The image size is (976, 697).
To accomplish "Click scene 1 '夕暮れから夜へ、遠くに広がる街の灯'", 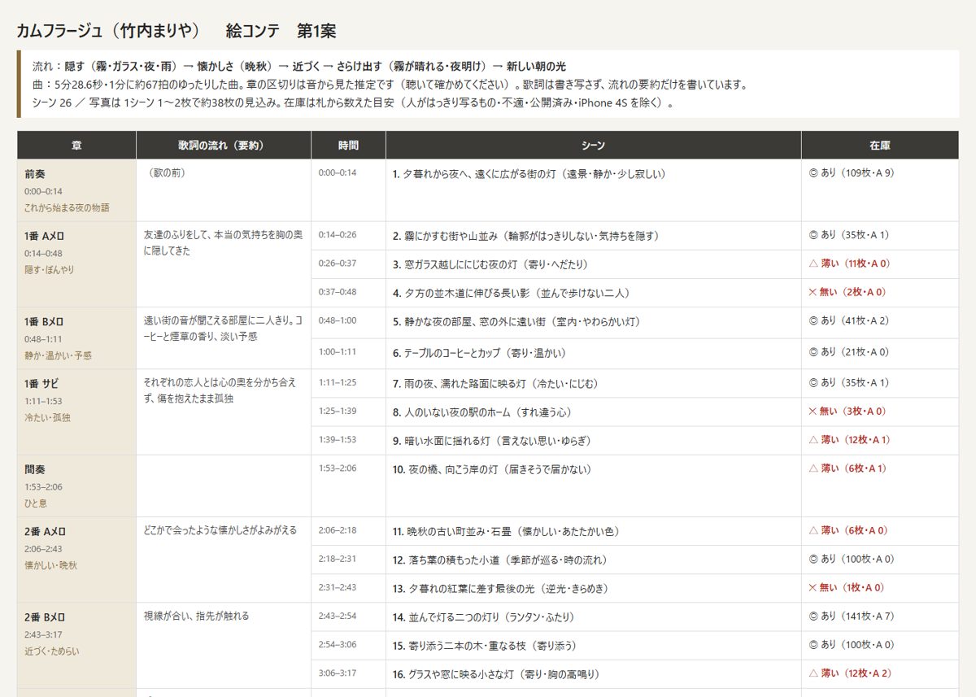I will point(594,190).
